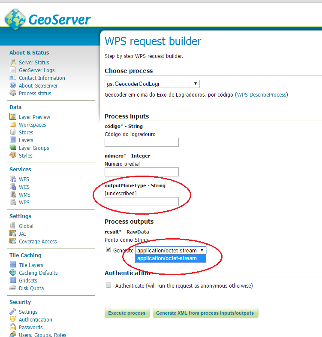Go to Layer Preview page
This screenshot has height=337, width=322.
coord(34,117)
